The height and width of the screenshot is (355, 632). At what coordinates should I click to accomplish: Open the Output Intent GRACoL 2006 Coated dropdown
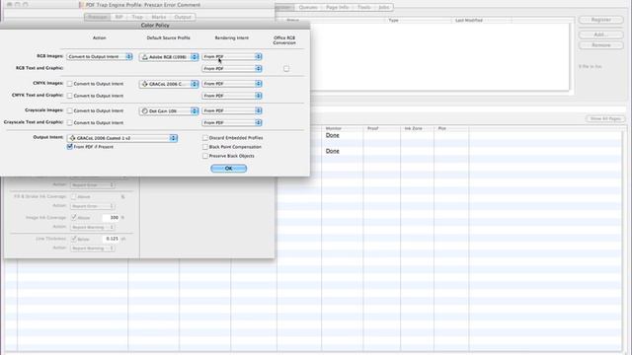click(122, 138)
